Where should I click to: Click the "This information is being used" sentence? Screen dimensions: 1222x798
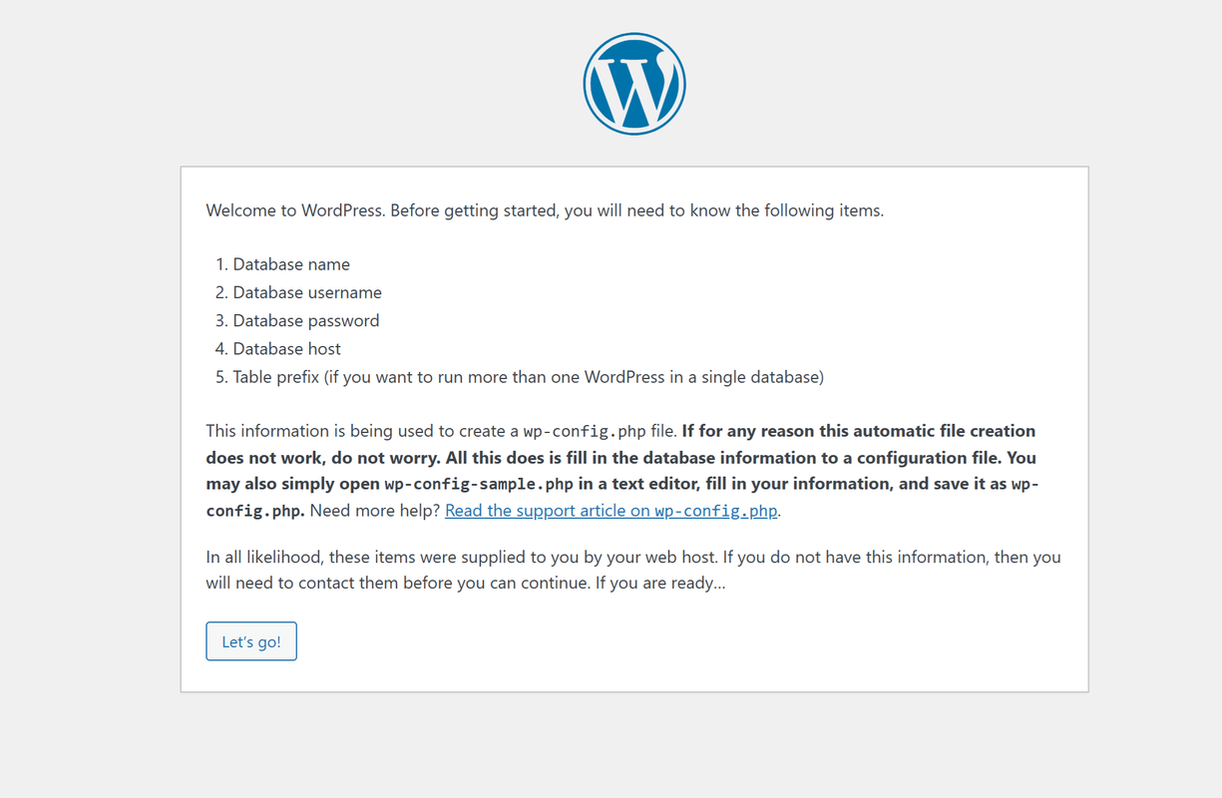[442, 431]
